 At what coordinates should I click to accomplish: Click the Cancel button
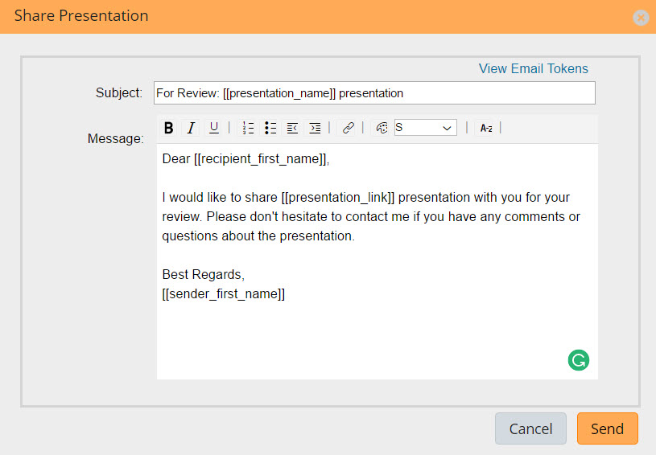click(x=530, y=428)
